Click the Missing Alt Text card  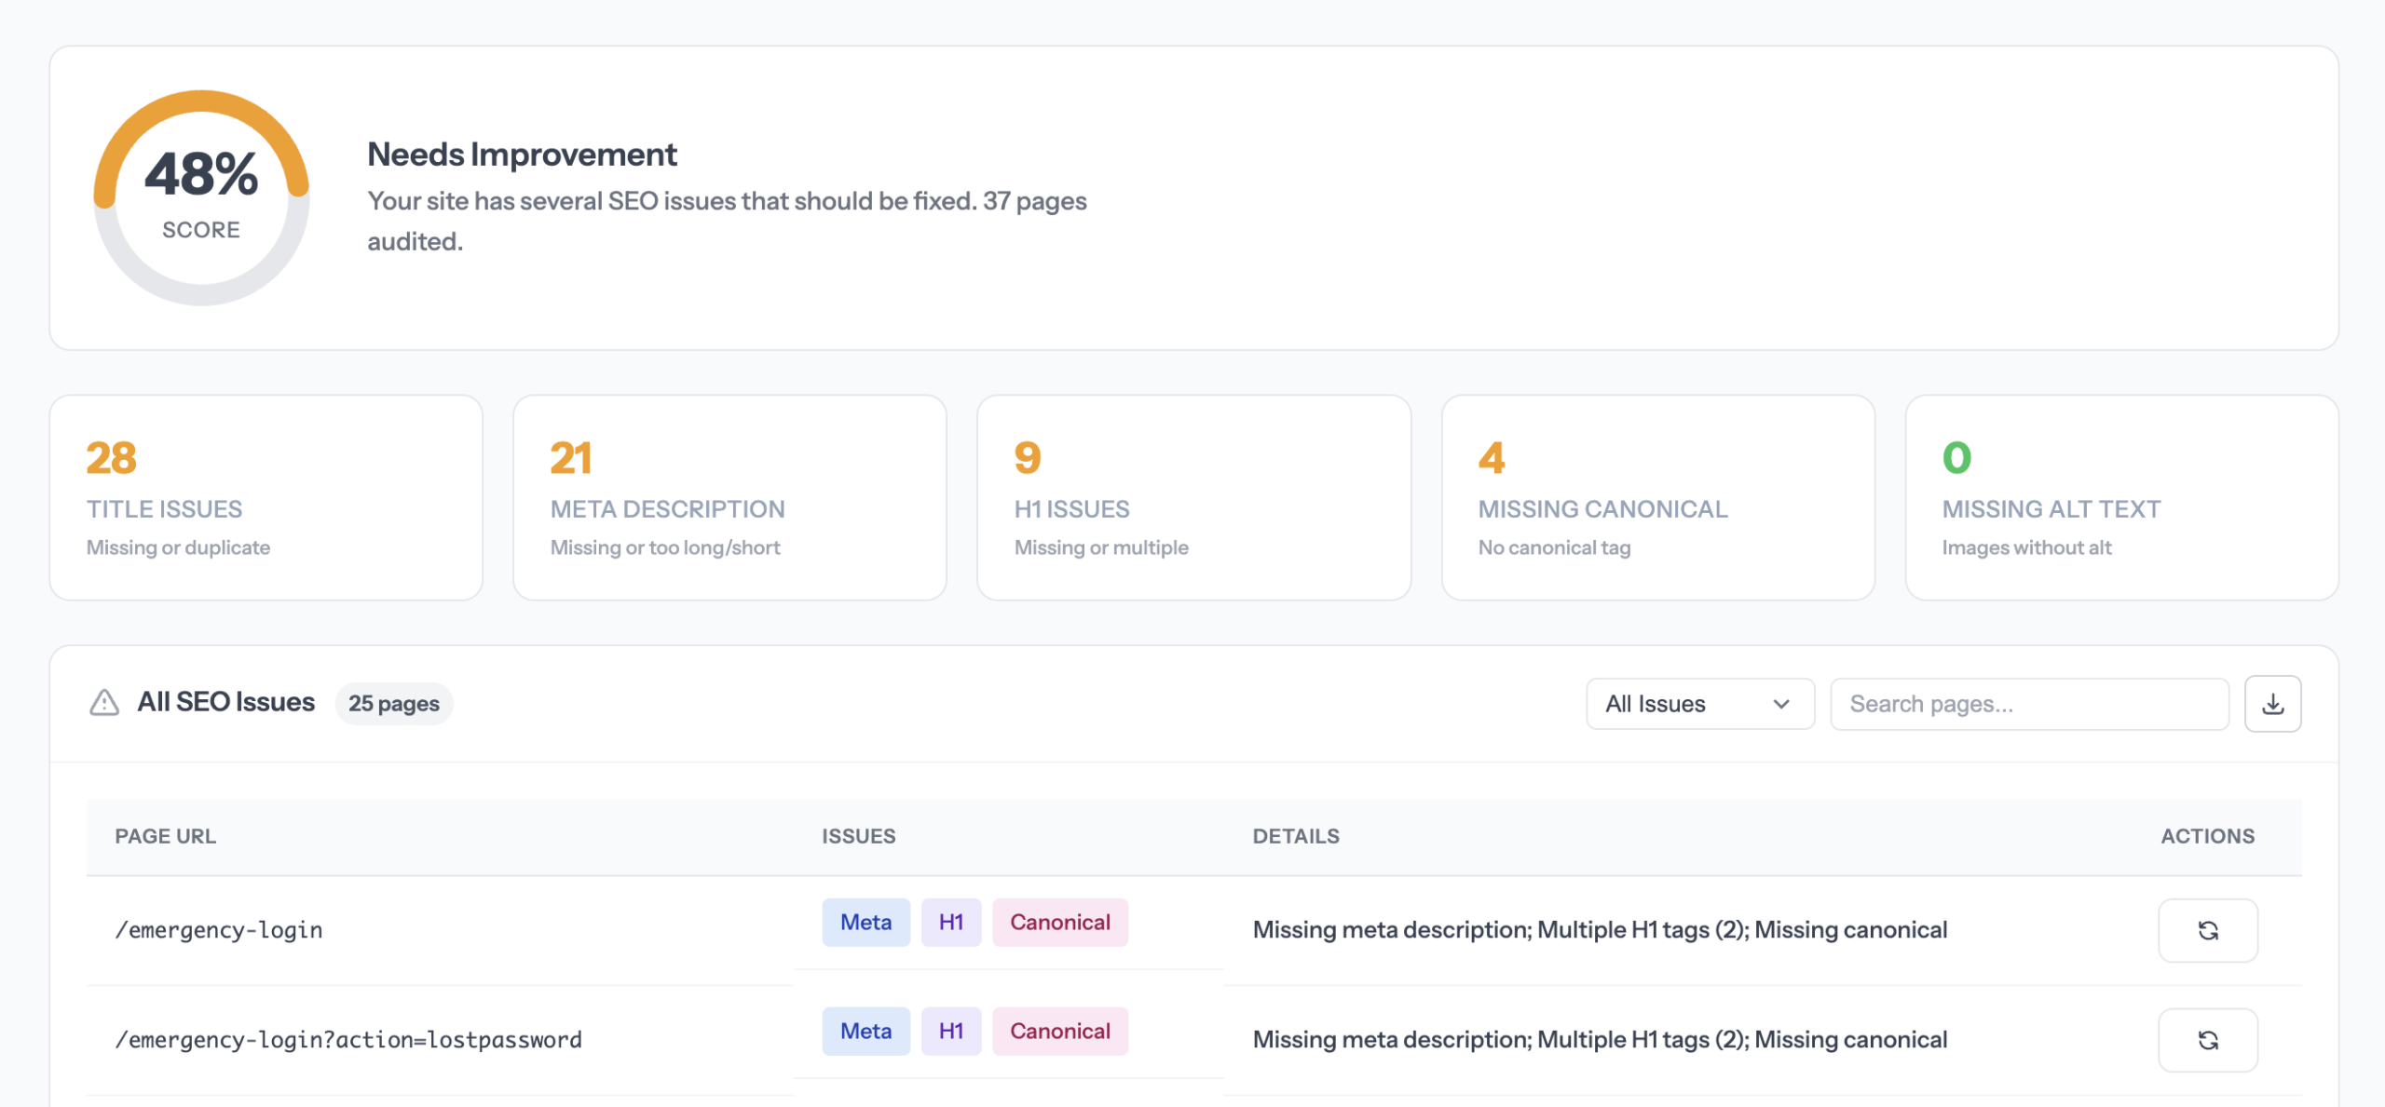pyautogui.click(x=2119, y=498)
